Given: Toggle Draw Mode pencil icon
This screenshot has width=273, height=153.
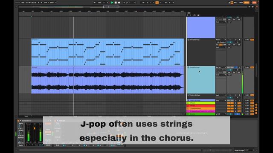Looking at the screenshot, I should tap(229, 3).
